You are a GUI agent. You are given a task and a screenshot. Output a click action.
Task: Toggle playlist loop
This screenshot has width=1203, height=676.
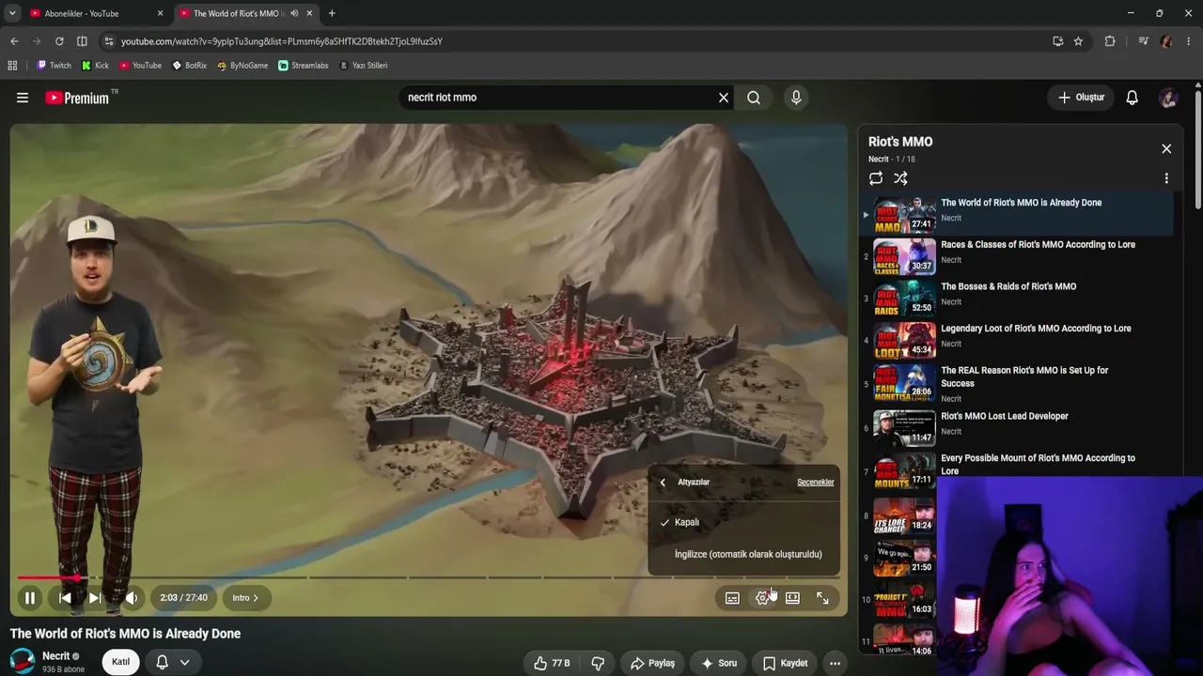click(x=876, y=178)
